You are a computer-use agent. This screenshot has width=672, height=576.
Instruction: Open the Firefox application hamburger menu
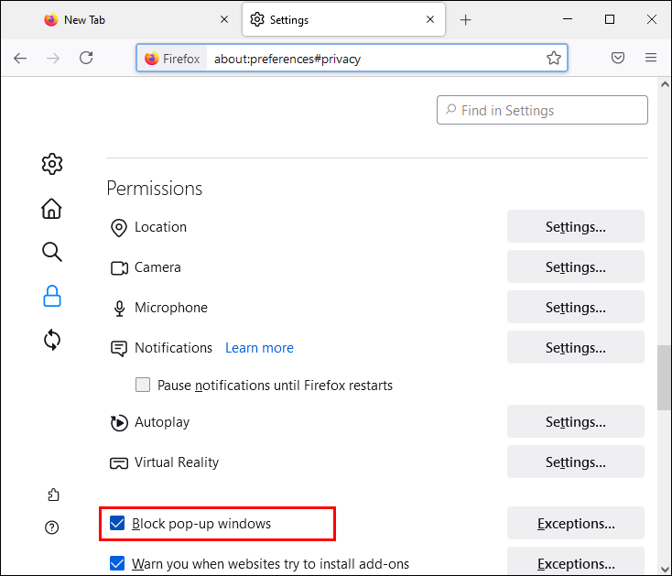point(651,58)
